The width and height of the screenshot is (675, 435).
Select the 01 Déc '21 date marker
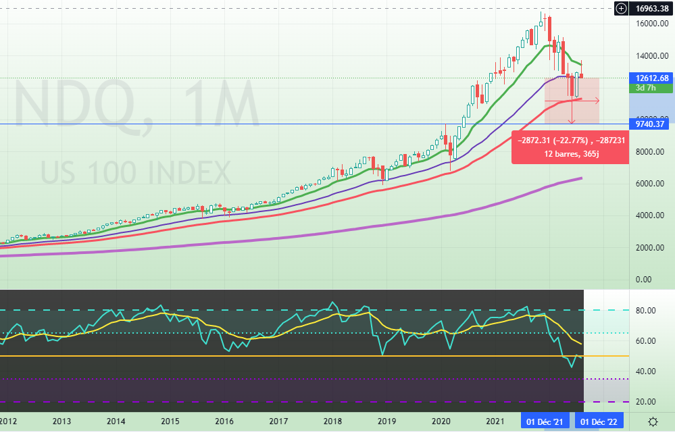tap(545, 421)
